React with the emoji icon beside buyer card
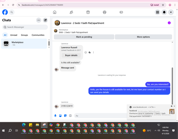Image resolution: width=178 pixels, height=139 pixels. click(x=85, y=53)
